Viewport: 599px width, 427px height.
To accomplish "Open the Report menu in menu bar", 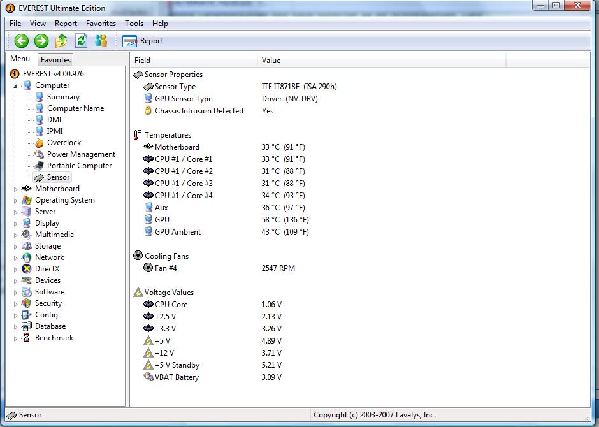I will tap(66, 24).
